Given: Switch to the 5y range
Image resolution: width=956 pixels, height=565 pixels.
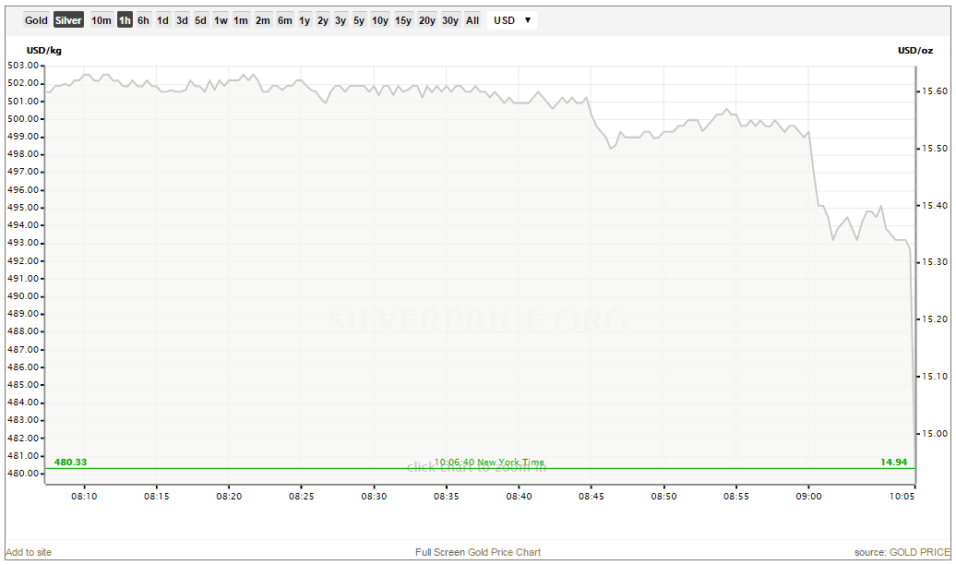Looking at the screenshot, I should [359, 20].
